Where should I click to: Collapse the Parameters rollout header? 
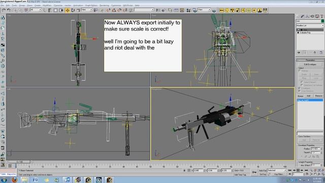pyautogui.click(x=310, y=60)
